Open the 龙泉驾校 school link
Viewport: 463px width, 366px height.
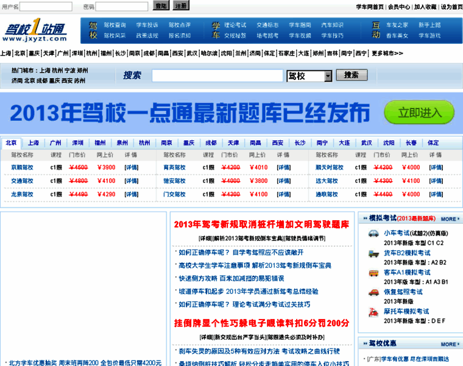point(22,195)
